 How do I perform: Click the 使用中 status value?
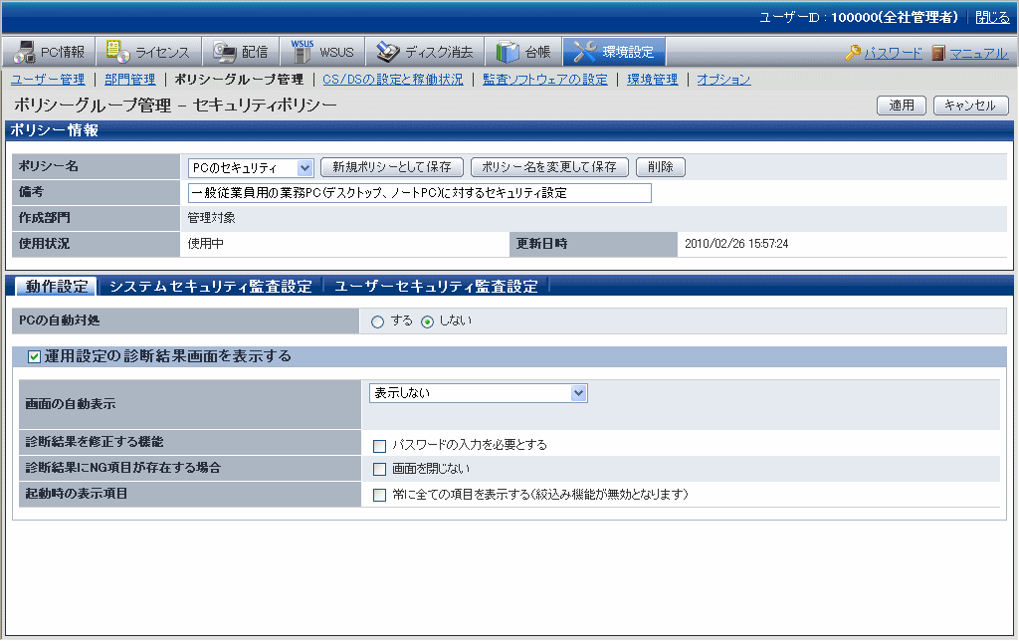click(x=206, y=244)
